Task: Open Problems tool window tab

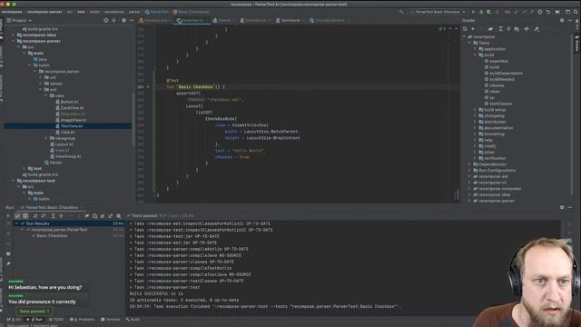Action: click(x=83, y=319)
